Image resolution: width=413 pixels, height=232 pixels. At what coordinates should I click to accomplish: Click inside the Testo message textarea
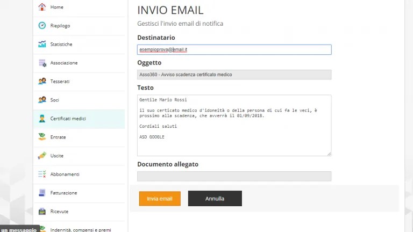pos(234,126)
